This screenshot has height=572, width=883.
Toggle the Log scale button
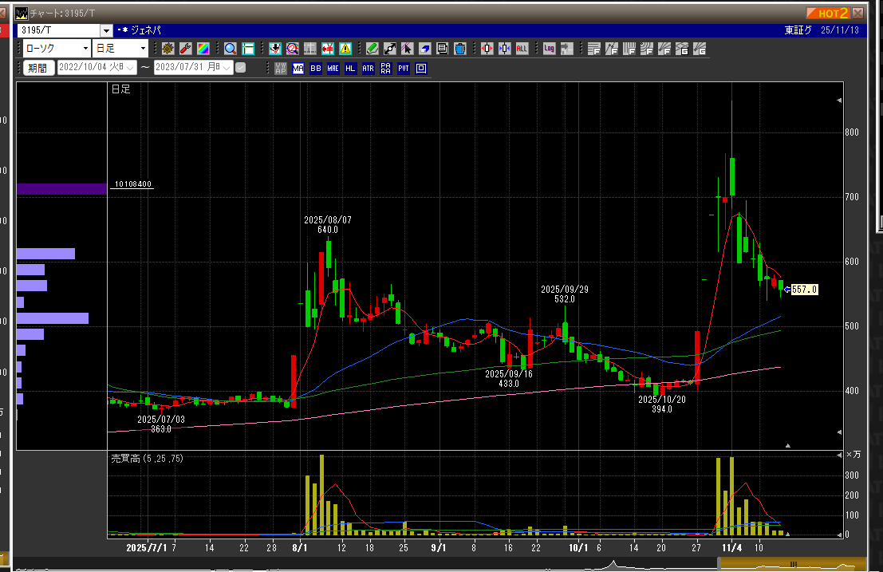click(549, 49)
